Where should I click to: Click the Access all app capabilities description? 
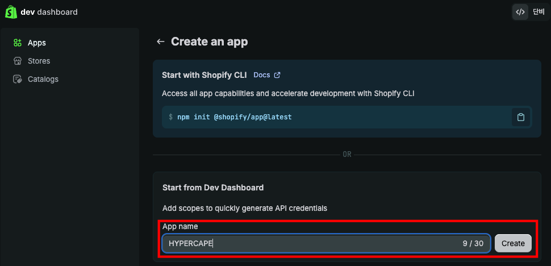click(288, 94)
